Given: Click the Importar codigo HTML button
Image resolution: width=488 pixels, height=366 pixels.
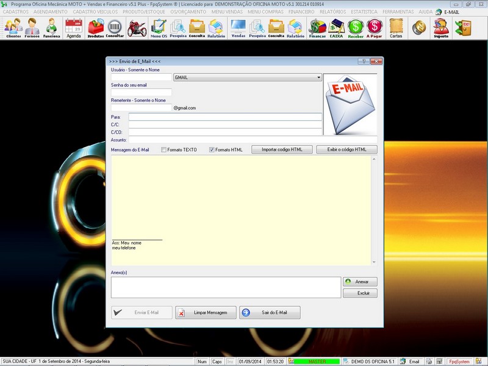Looking at the screenshot, I should [x=282, y=149].
